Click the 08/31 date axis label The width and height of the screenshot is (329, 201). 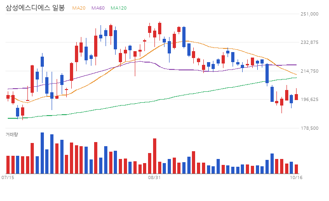[154, 178]
